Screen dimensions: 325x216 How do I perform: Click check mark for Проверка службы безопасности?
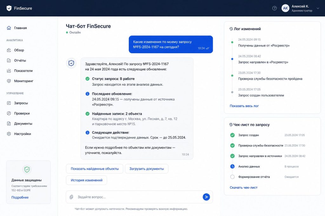coord(232,145)
